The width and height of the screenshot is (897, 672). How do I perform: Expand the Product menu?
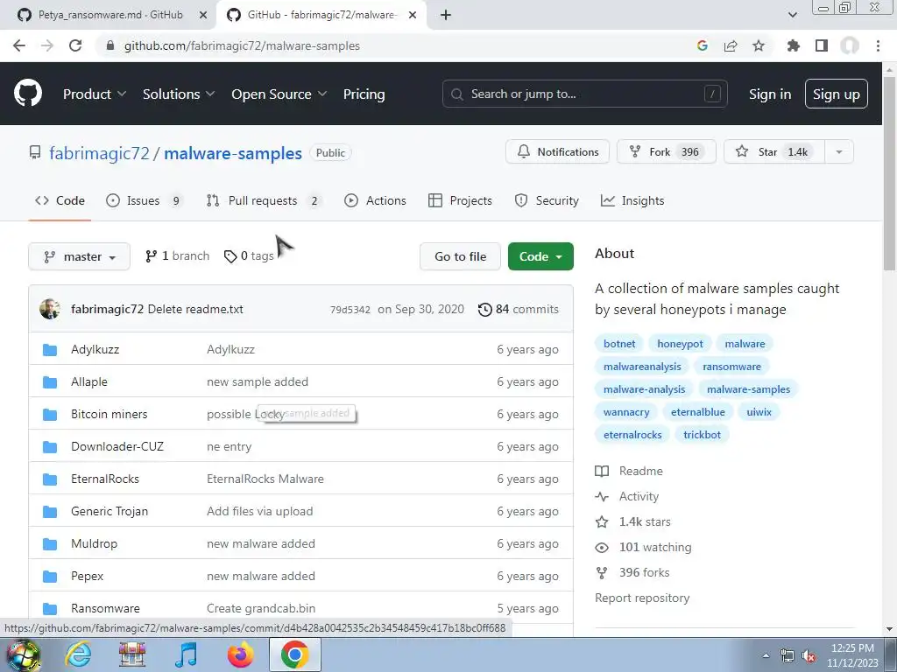(95, 94)
